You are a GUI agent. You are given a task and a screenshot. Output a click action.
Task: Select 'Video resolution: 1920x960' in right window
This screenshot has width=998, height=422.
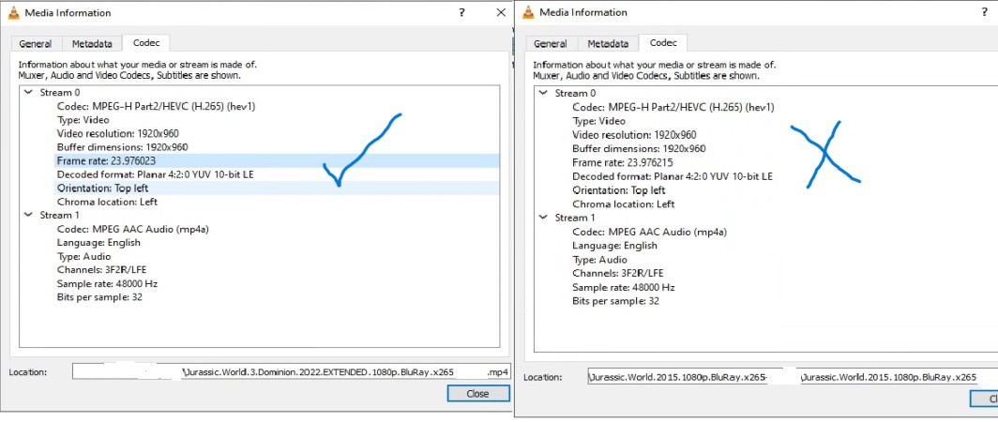pos(635,135)
